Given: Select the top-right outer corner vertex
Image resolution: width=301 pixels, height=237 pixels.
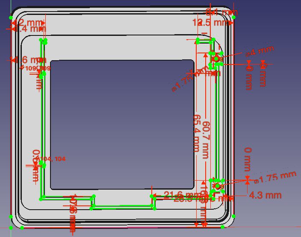Looking at the screenshot, I should coord(233,17).
